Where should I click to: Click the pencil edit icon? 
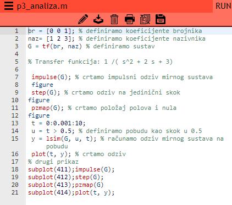tap(83, 19)
